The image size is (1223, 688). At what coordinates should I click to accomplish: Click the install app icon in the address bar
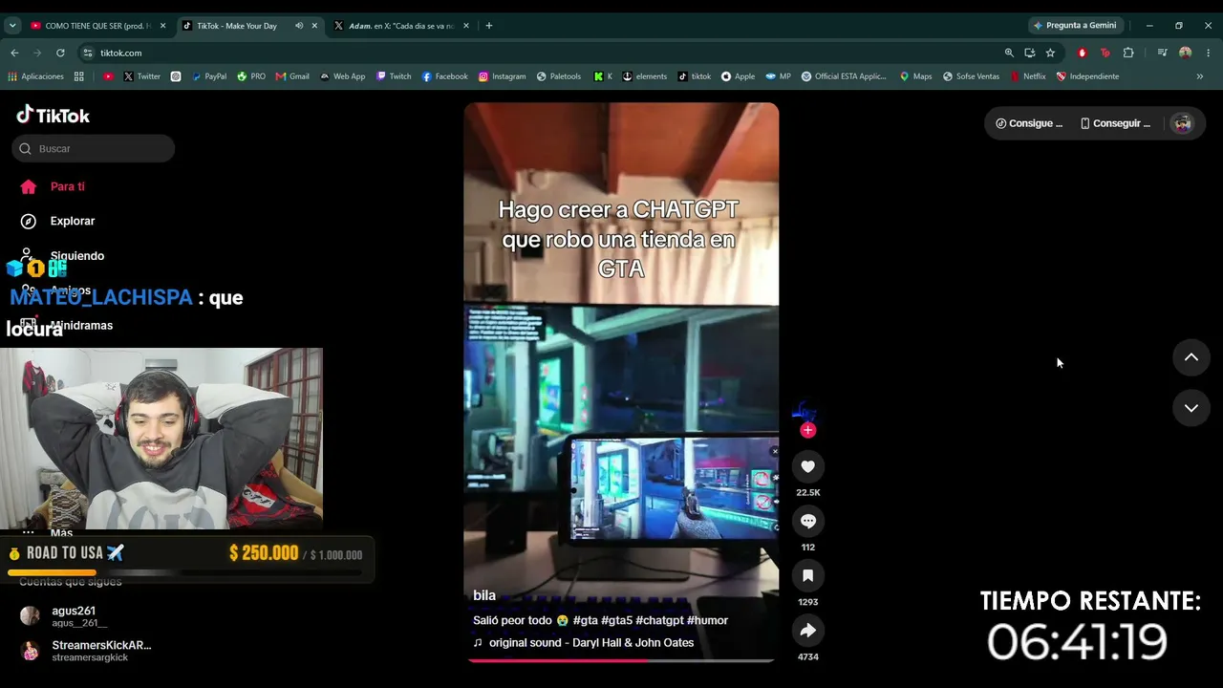click(1029, 53)
